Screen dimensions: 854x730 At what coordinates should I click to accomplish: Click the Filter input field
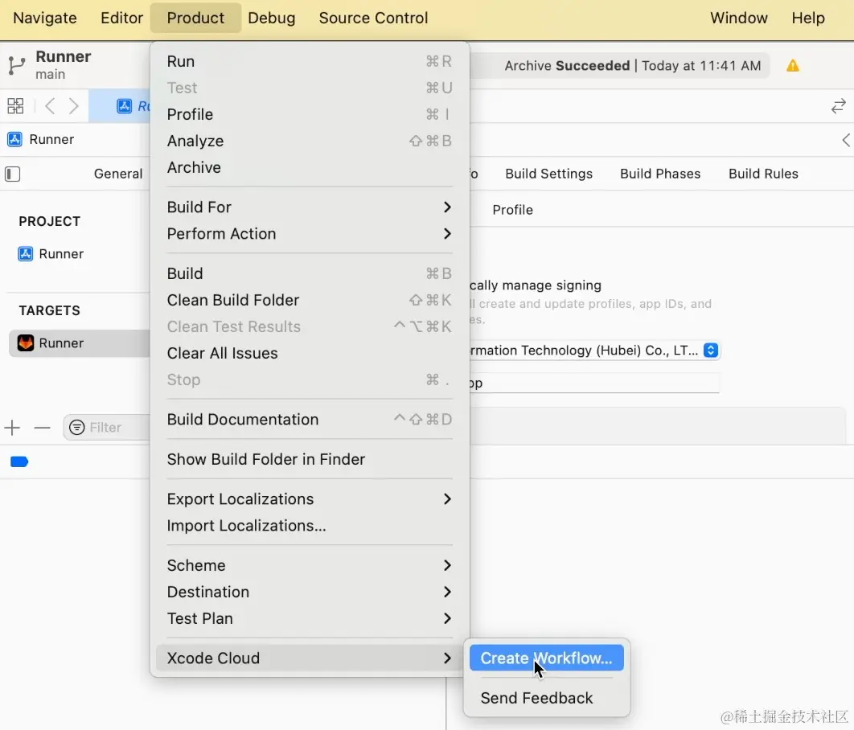point(107,428)
